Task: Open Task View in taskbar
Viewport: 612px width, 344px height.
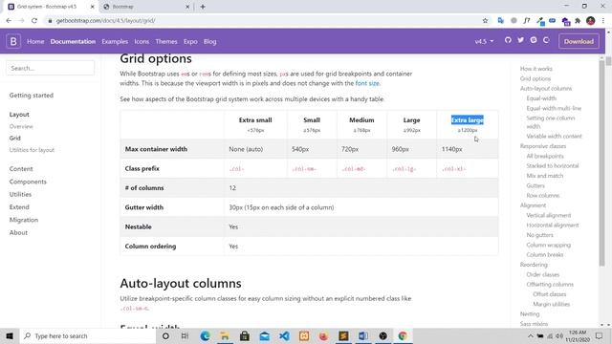Action: click(x=185, y=335)
